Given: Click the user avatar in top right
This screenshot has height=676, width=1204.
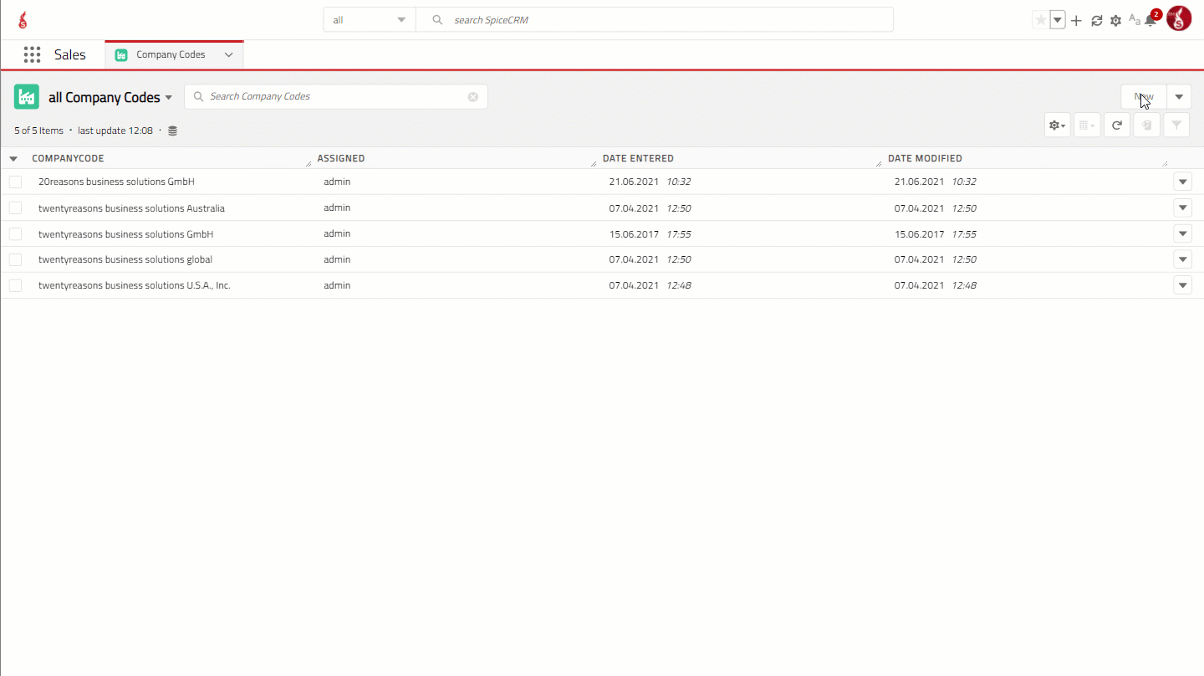Looking at the screenshot, I should 1179,18.
